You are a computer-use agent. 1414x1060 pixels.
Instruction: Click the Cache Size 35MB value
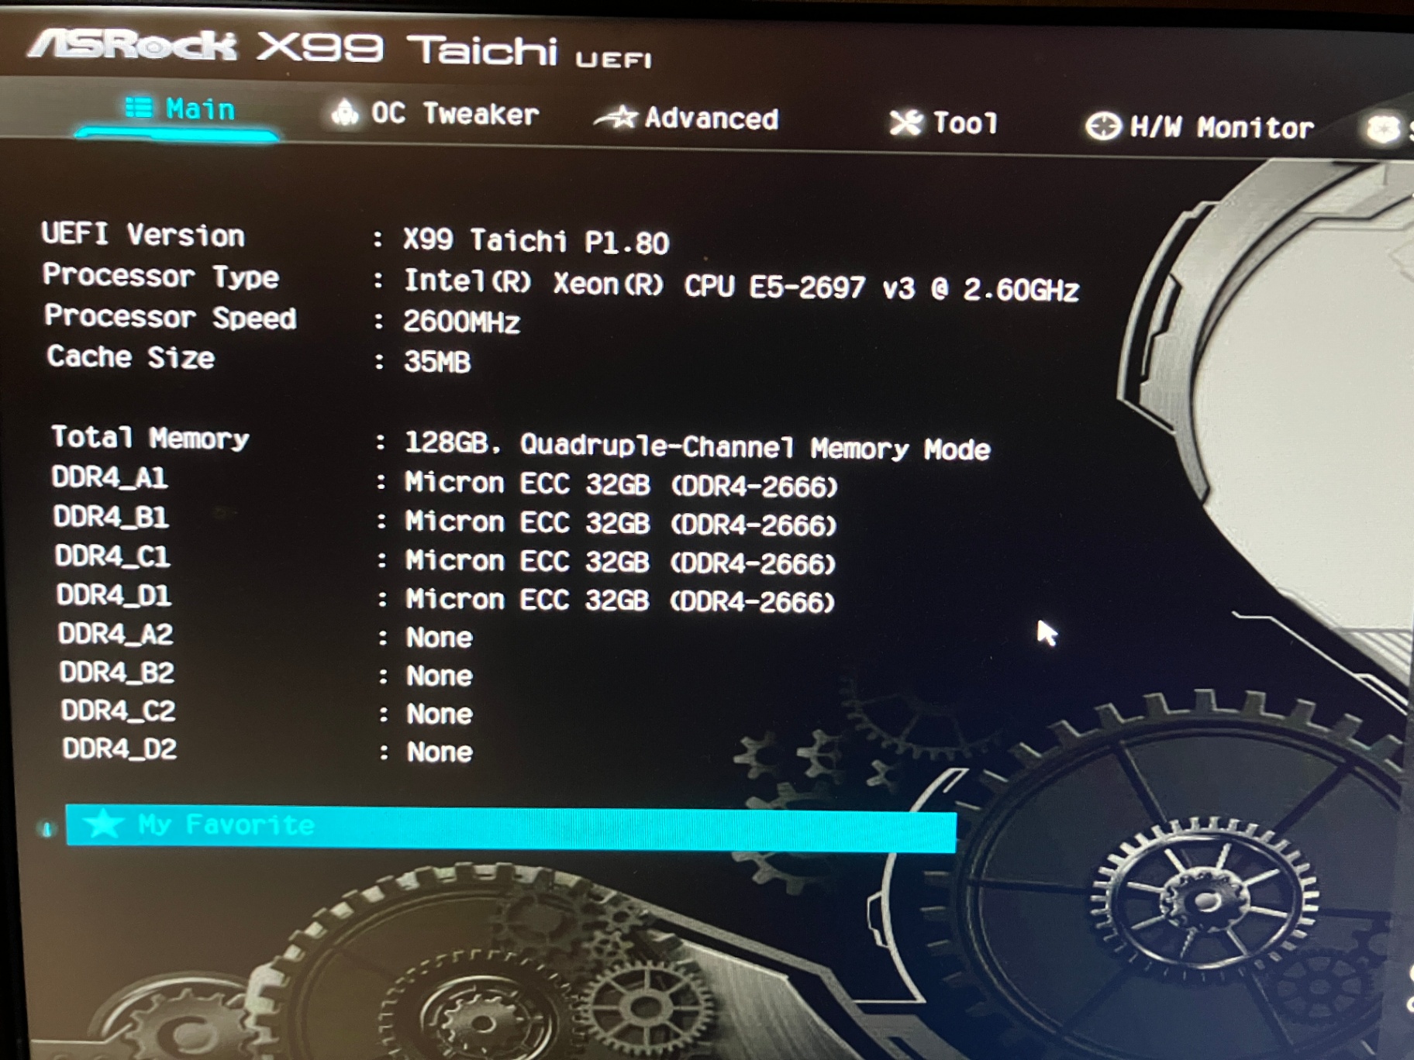pos(437,362)
